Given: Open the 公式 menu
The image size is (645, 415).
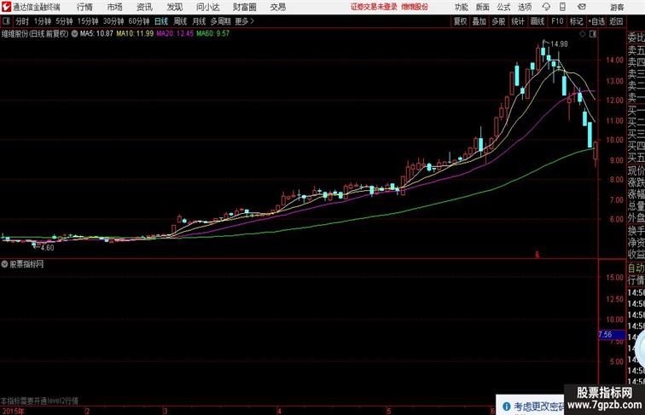Looking at the screenshot, I should click(503, 7).
